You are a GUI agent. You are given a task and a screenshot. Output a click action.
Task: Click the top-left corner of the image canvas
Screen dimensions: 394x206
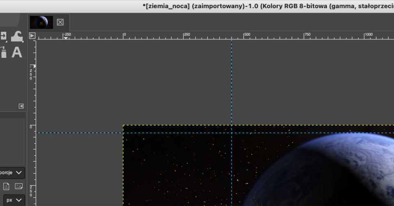pos(124,126)
